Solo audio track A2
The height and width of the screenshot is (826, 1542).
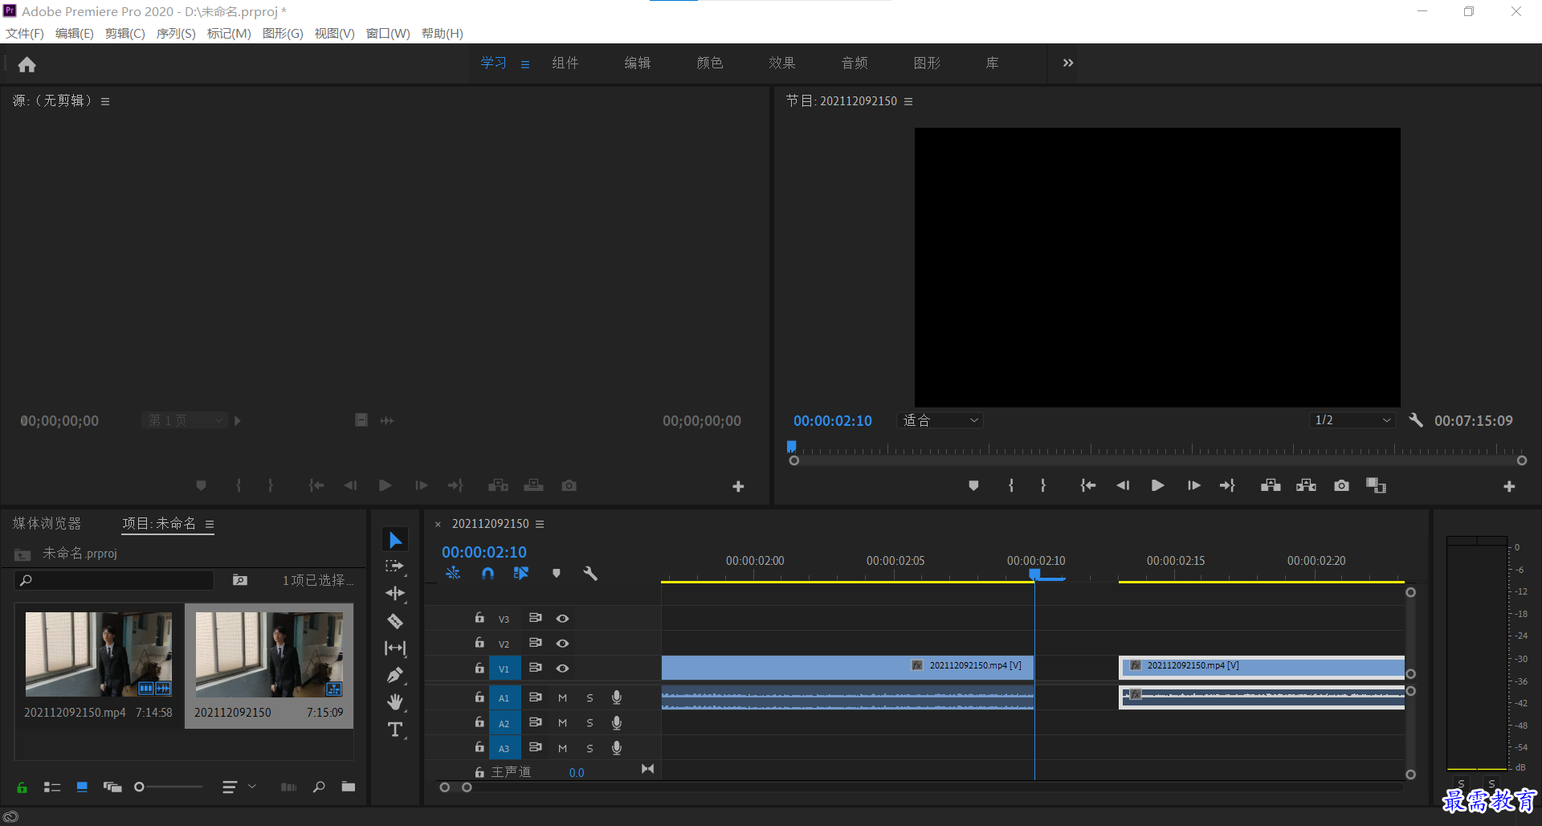[589, 723]
